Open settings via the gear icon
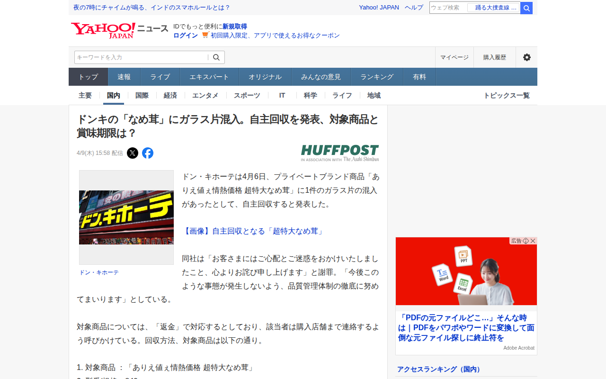The image size is (606, 379). (526, 57)
